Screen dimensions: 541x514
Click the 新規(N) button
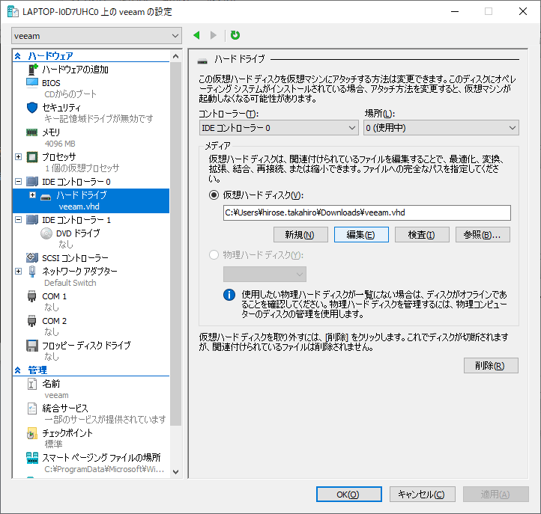[x=300, y=235]
